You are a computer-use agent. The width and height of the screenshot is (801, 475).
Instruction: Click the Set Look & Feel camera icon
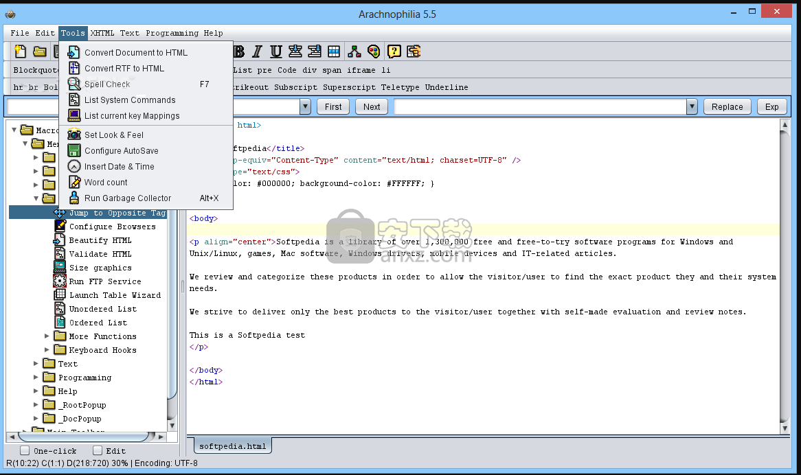(74, 135)
